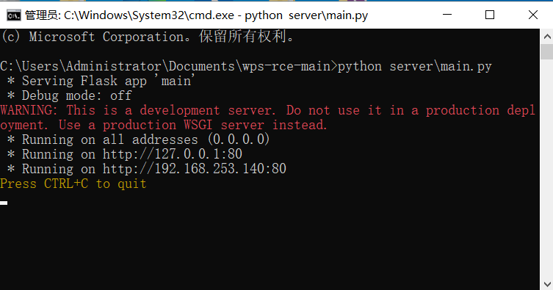The image size is (553, 290).
Task: Click the http://127.0.0.1:80 address
Action: 173,154
